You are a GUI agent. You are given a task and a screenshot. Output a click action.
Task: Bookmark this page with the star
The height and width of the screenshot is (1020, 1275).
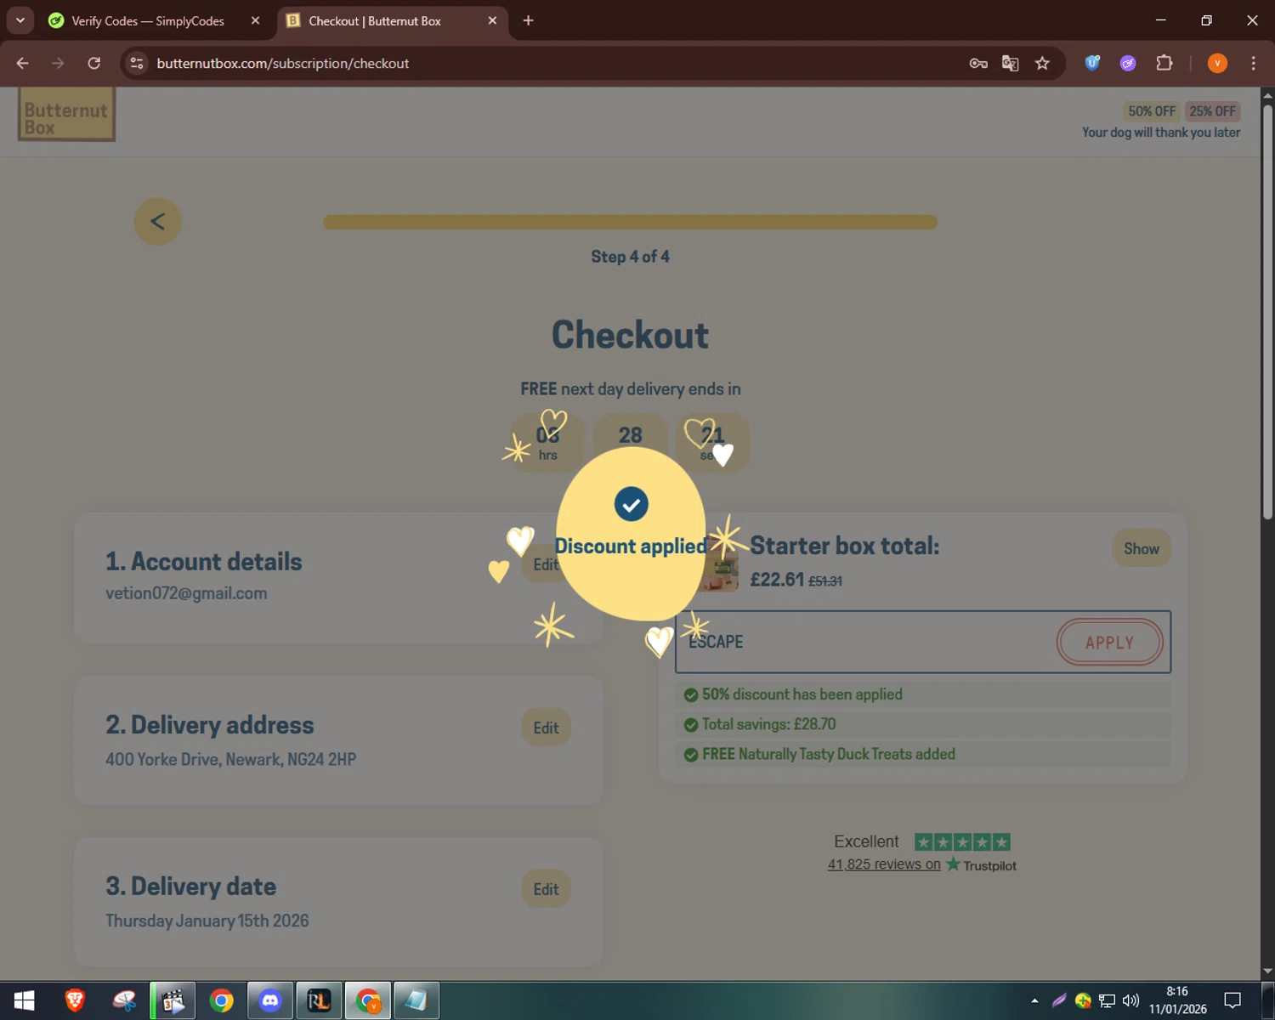(x=1042, y=63)
